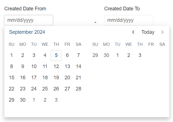The image size is (173, 122).
Task: Choose September 14 in the calendar
Action: click(78, 66)
